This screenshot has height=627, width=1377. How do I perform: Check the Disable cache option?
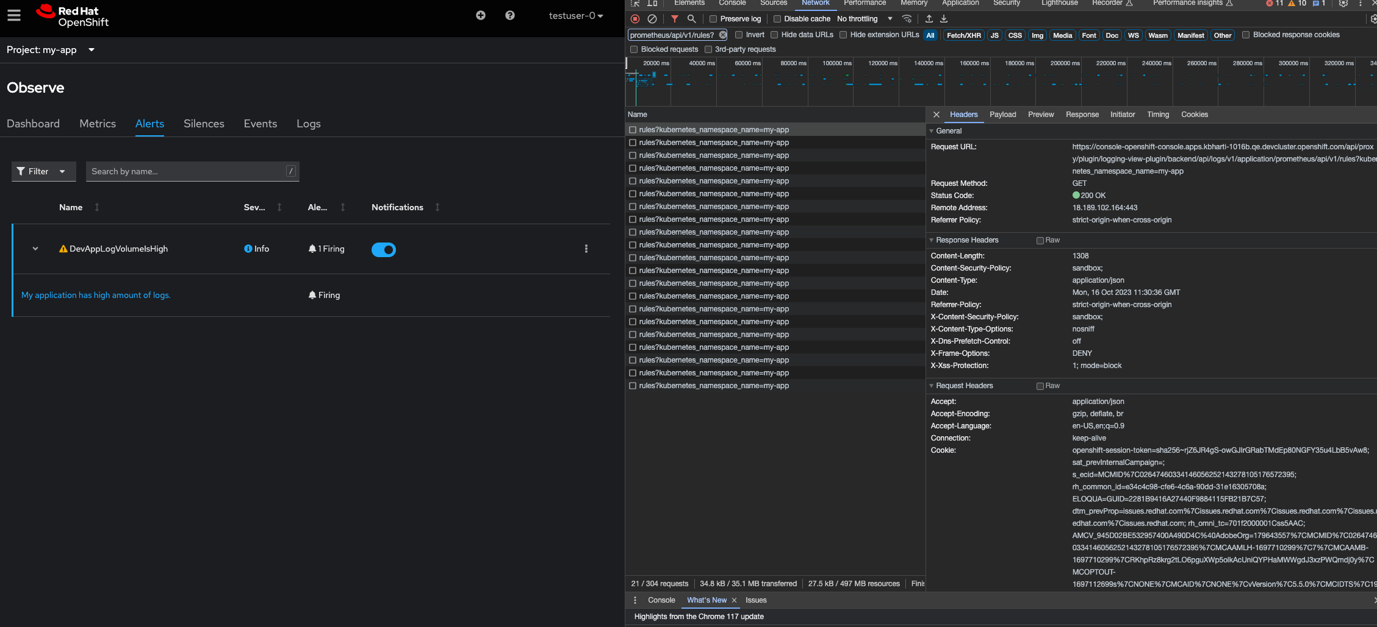[x=777, y=19]
